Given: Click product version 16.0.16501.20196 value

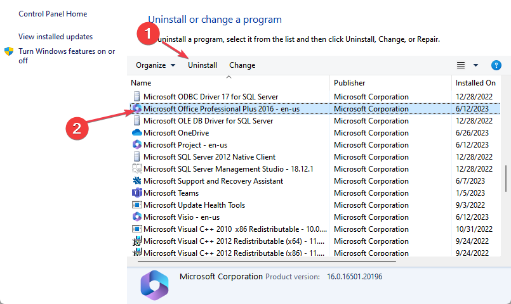Looking at the screenshot, I should 355,277.
